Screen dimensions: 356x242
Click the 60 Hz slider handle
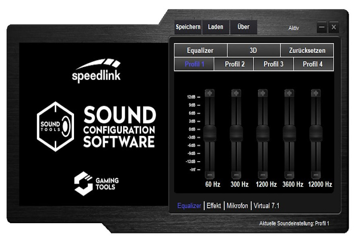tap(210, 133)
